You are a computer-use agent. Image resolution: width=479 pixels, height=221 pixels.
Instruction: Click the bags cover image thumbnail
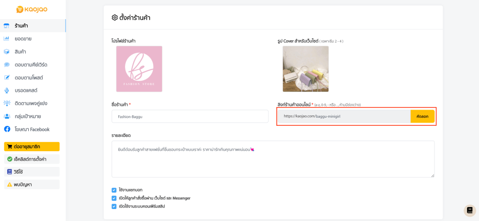tap(306, 69)
